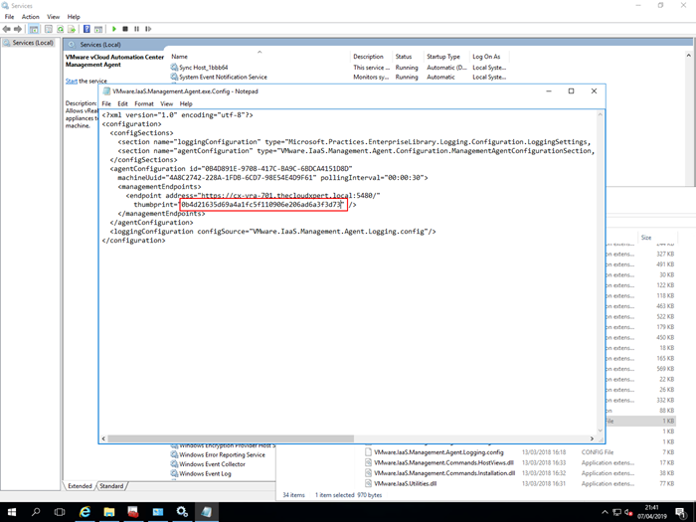Select Services (Local) in the console tree

(30, 44)
